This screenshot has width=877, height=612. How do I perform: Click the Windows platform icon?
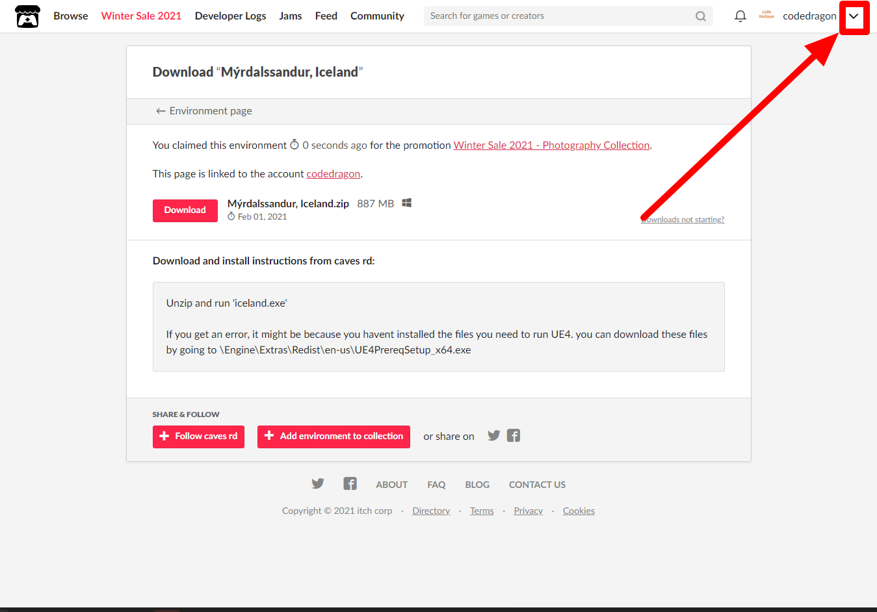pos(407,203)
